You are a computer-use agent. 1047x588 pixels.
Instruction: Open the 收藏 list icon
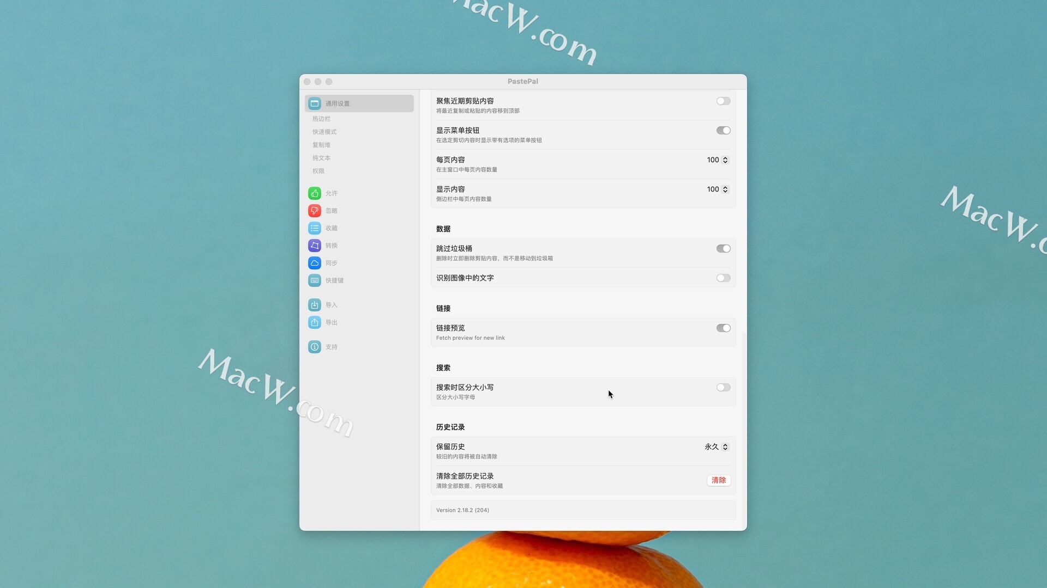[x=315, y=228]
